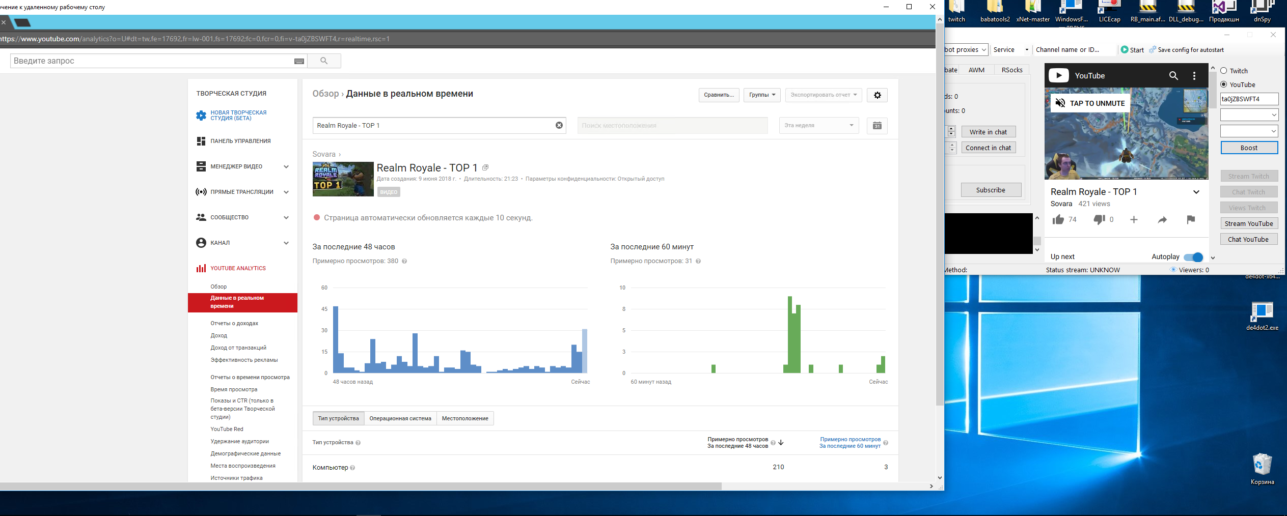Click the video ID input field
The width and height of the screenshot is (1287, 516).
point(1249,99)
